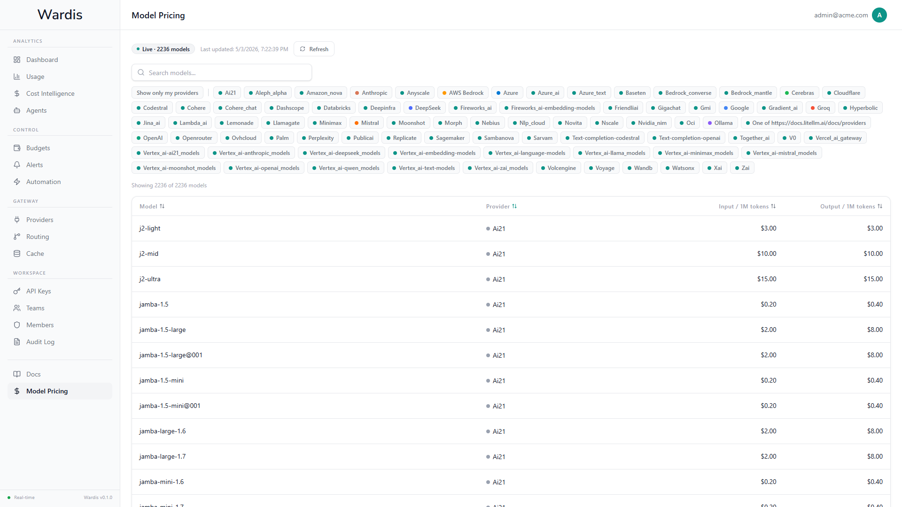Click the Providers plug icon
The width and height of the screenshot is (902, 507).
[x=17, y=220]
